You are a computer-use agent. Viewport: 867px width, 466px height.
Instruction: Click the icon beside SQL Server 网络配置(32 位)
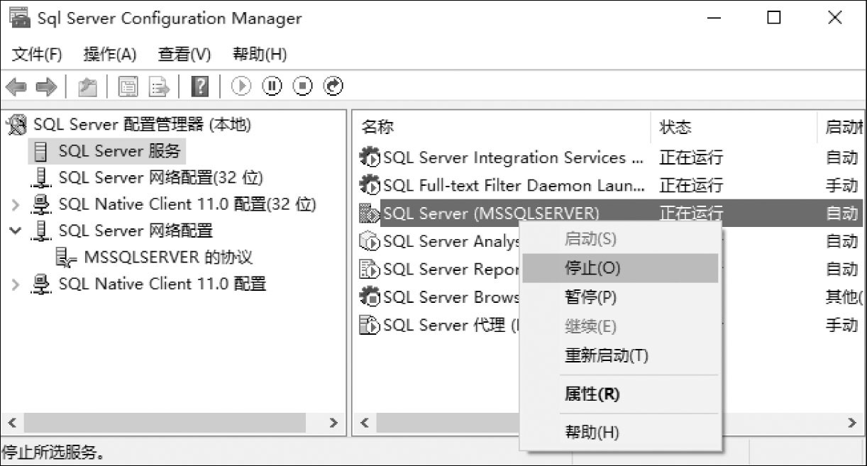tap(42, 177)
